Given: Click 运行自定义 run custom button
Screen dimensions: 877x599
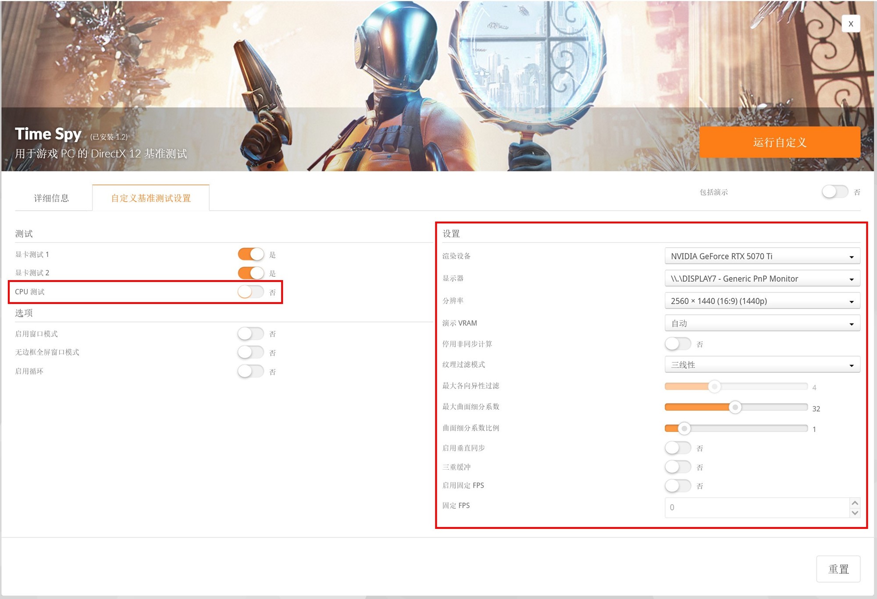Looking at the screenshot, I should click(779, 142).
